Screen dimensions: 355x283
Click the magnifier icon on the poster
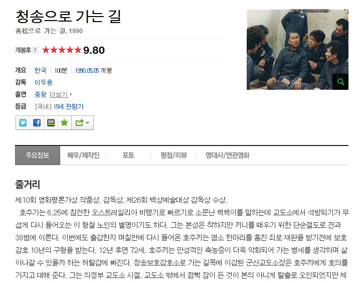(341, 82)
